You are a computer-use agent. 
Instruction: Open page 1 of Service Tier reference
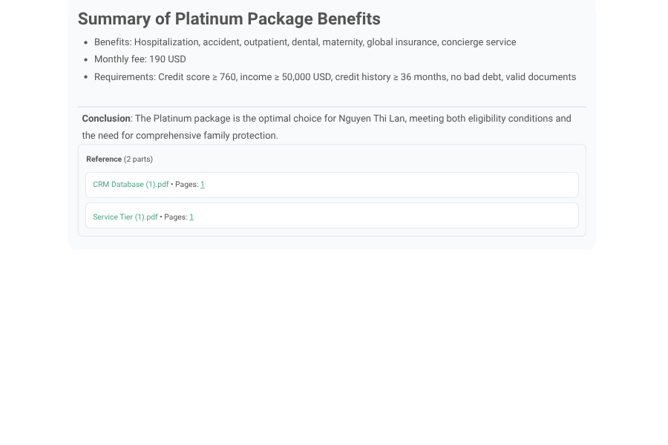pyautogui.click(x=191, y=217)
